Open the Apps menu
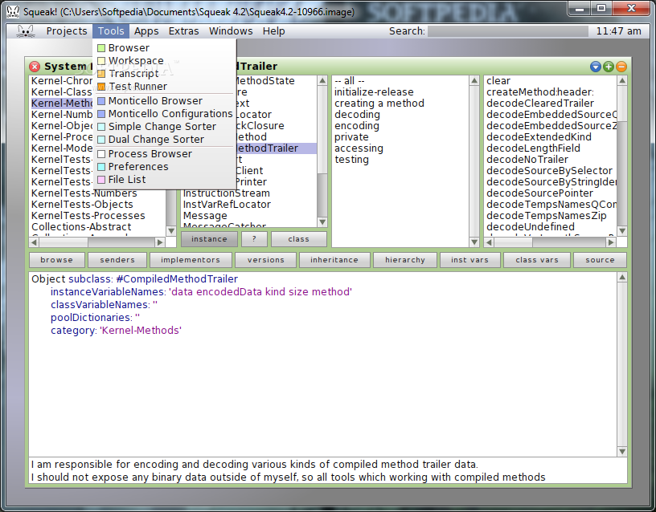The height and width of the screenshot is (512, 656). 146,31
